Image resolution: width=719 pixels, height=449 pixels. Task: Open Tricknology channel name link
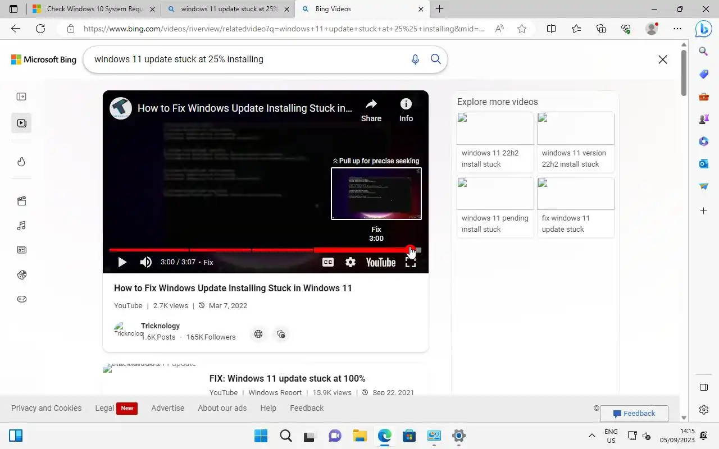[160, 326]
